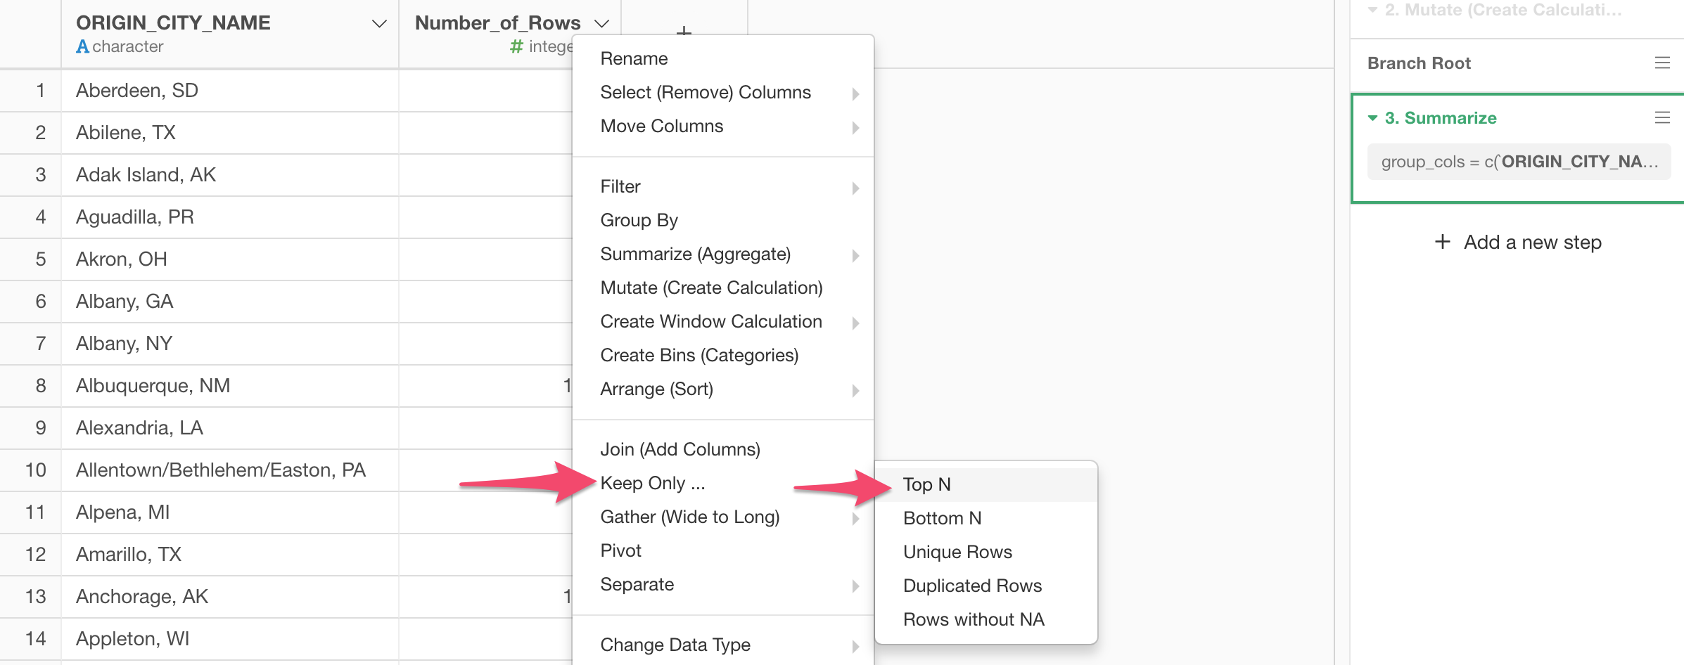
Task: Expand the Filter submenu arrow
Action: point(855,188)
